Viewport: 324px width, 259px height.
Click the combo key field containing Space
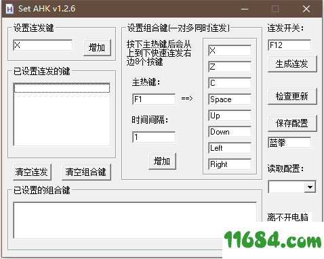pos(230,99)
